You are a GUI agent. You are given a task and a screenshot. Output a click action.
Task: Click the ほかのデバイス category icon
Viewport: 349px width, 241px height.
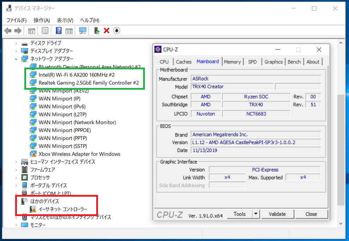coord(24,201)
